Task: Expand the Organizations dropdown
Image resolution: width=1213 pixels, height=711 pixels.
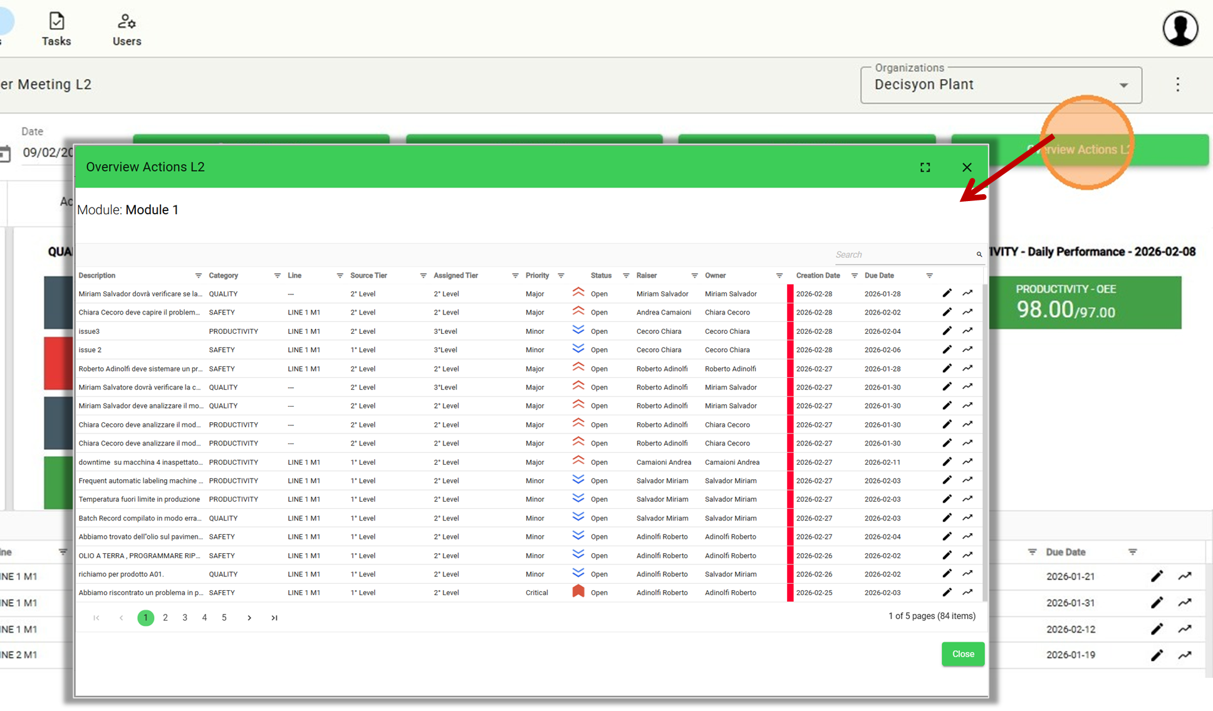Action: point(1123,85)
